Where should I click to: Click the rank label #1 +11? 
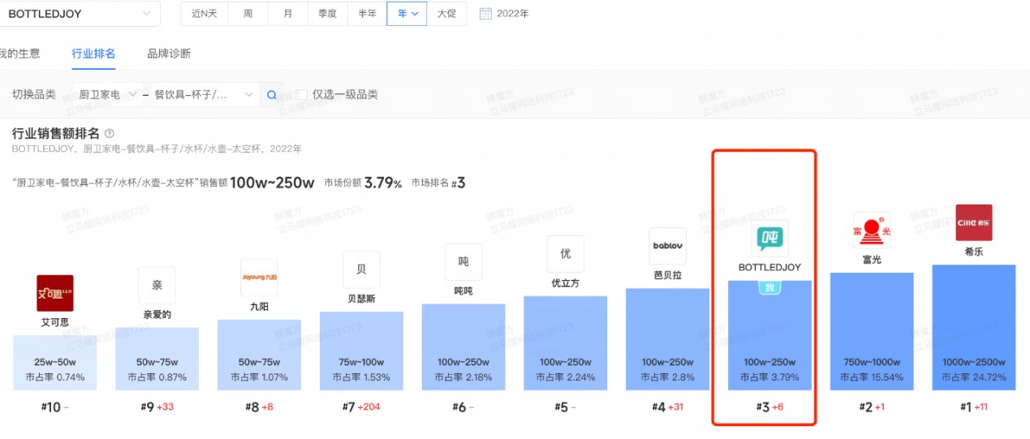pyautogui.click(x=974, y=407)
